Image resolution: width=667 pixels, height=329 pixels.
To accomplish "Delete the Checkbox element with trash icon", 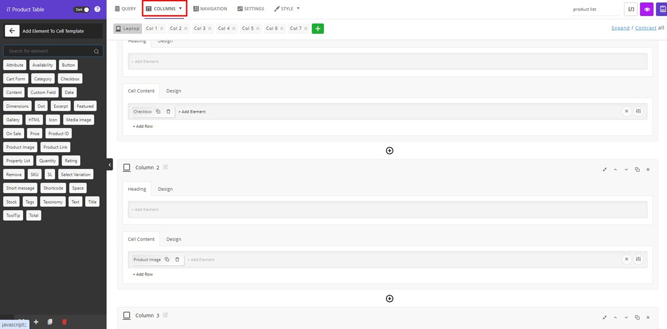I will point(168,112).
